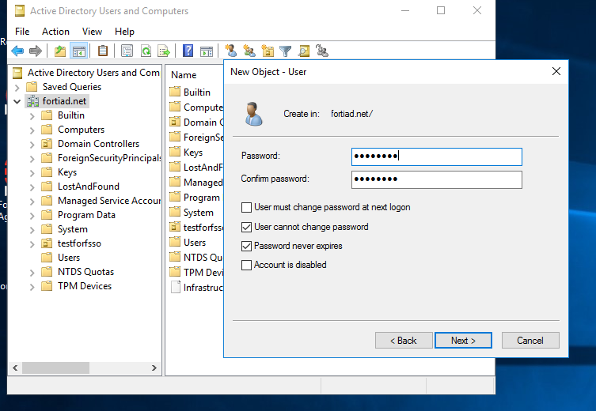Open the View menu

pos(92,32)
